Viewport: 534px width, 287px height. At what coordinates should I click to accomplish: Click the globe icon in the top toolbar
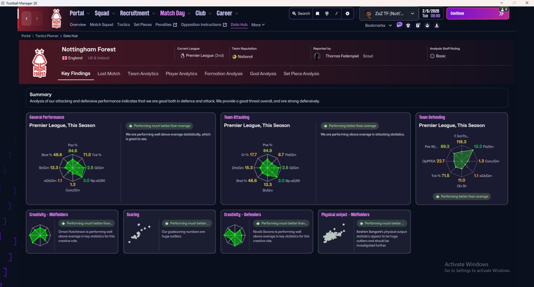(327, 13)
